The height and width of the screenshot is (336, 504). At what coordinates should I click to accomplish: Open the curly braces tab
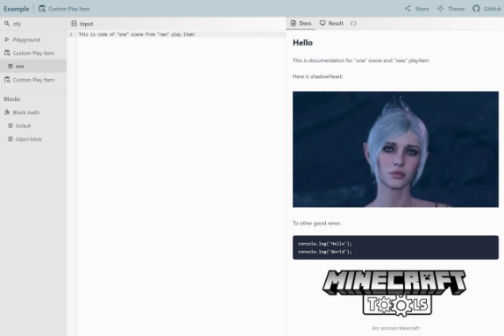click(x=353, y=23)
